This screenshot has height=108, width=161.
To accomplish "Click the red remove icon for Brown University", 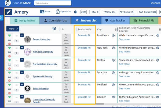I will (9, 44).
